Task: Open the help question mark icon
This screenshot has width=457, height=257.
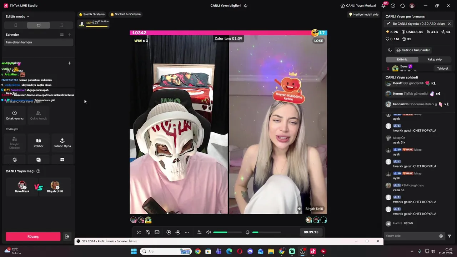Action: [393, 6]
